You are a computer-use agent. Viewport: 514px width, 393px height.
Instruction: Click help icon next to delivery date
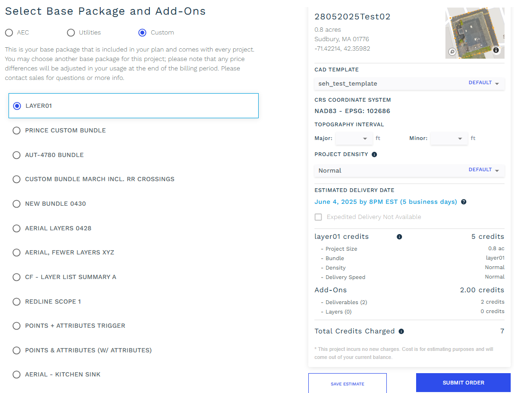coord(463,202)
